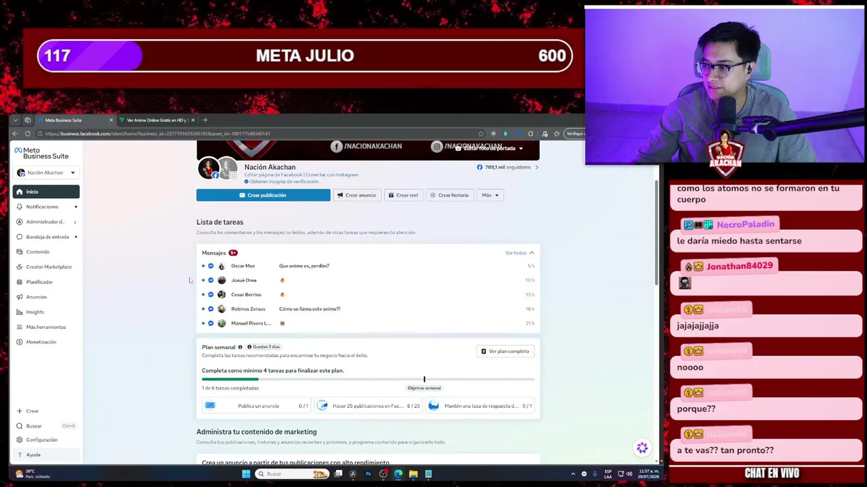Open Configuración gear icon

pos(20,440)
